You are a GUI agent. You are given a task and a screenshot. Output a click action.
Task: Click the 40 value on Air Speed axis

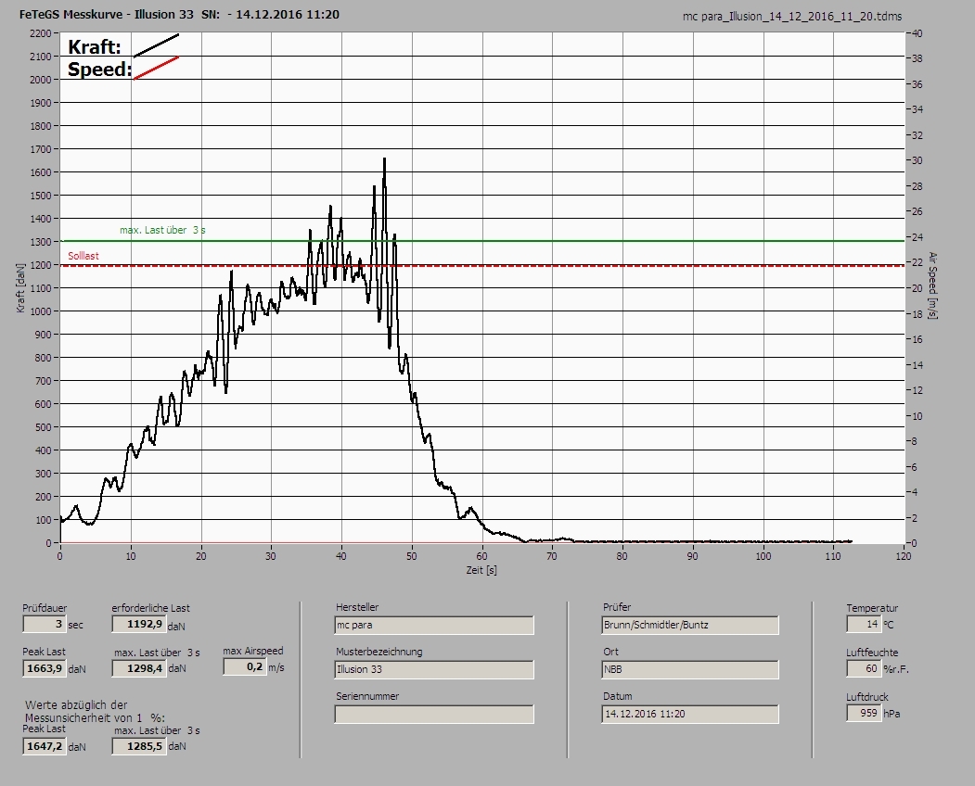[x=917, y=33]
